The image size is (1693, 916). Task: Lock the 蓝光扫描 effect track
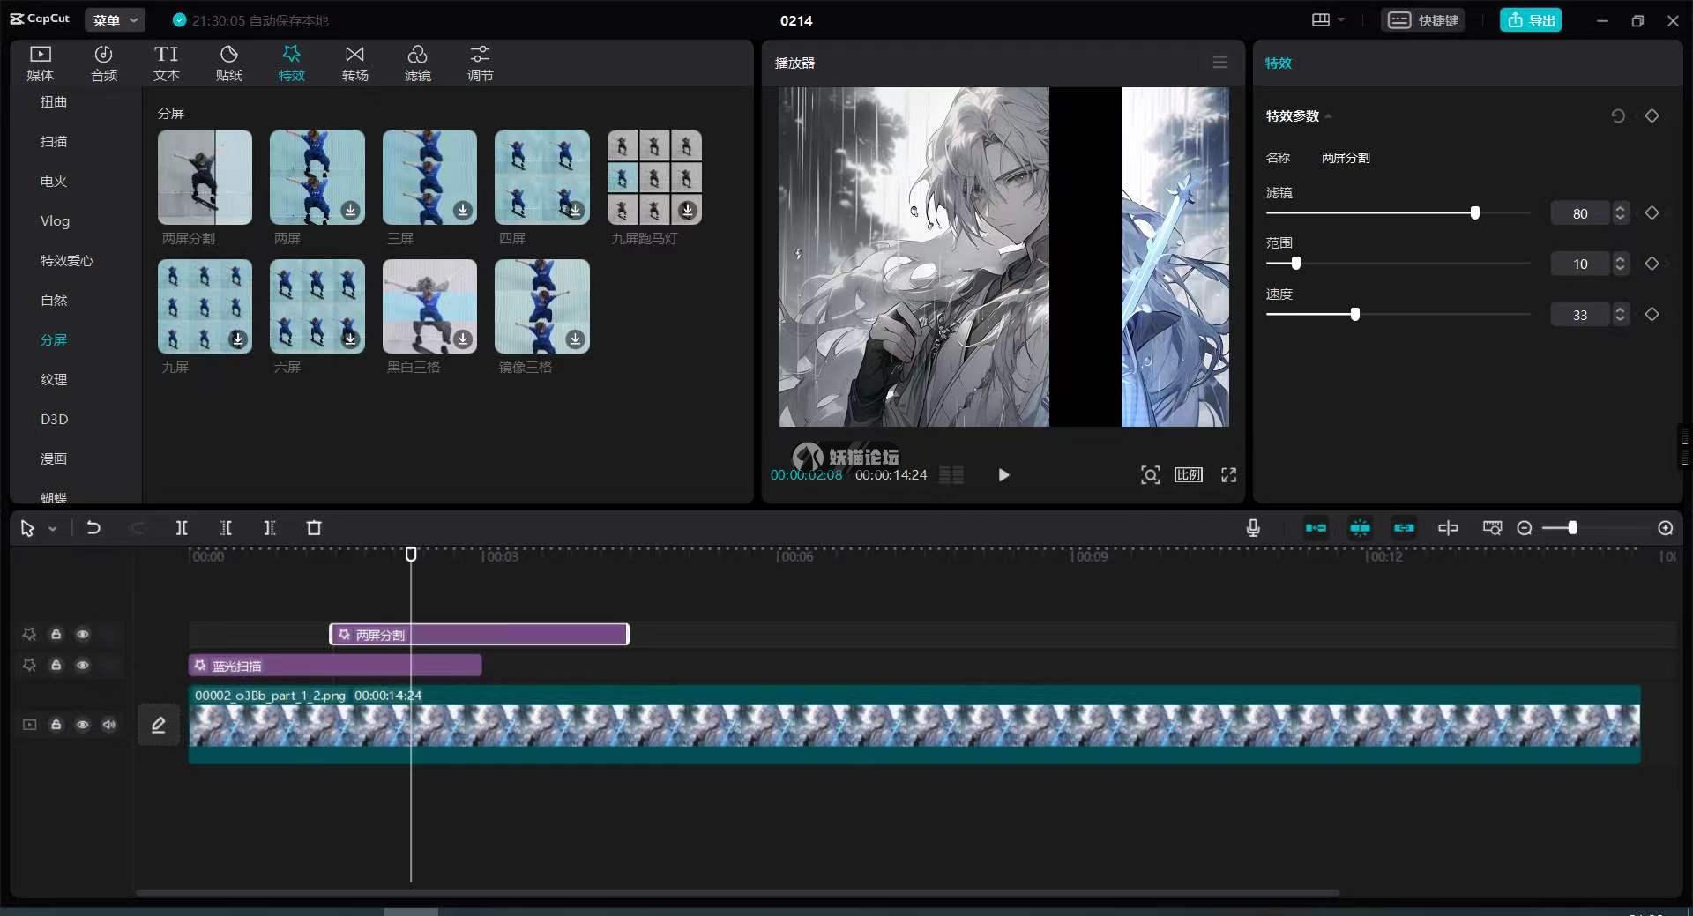56,666
